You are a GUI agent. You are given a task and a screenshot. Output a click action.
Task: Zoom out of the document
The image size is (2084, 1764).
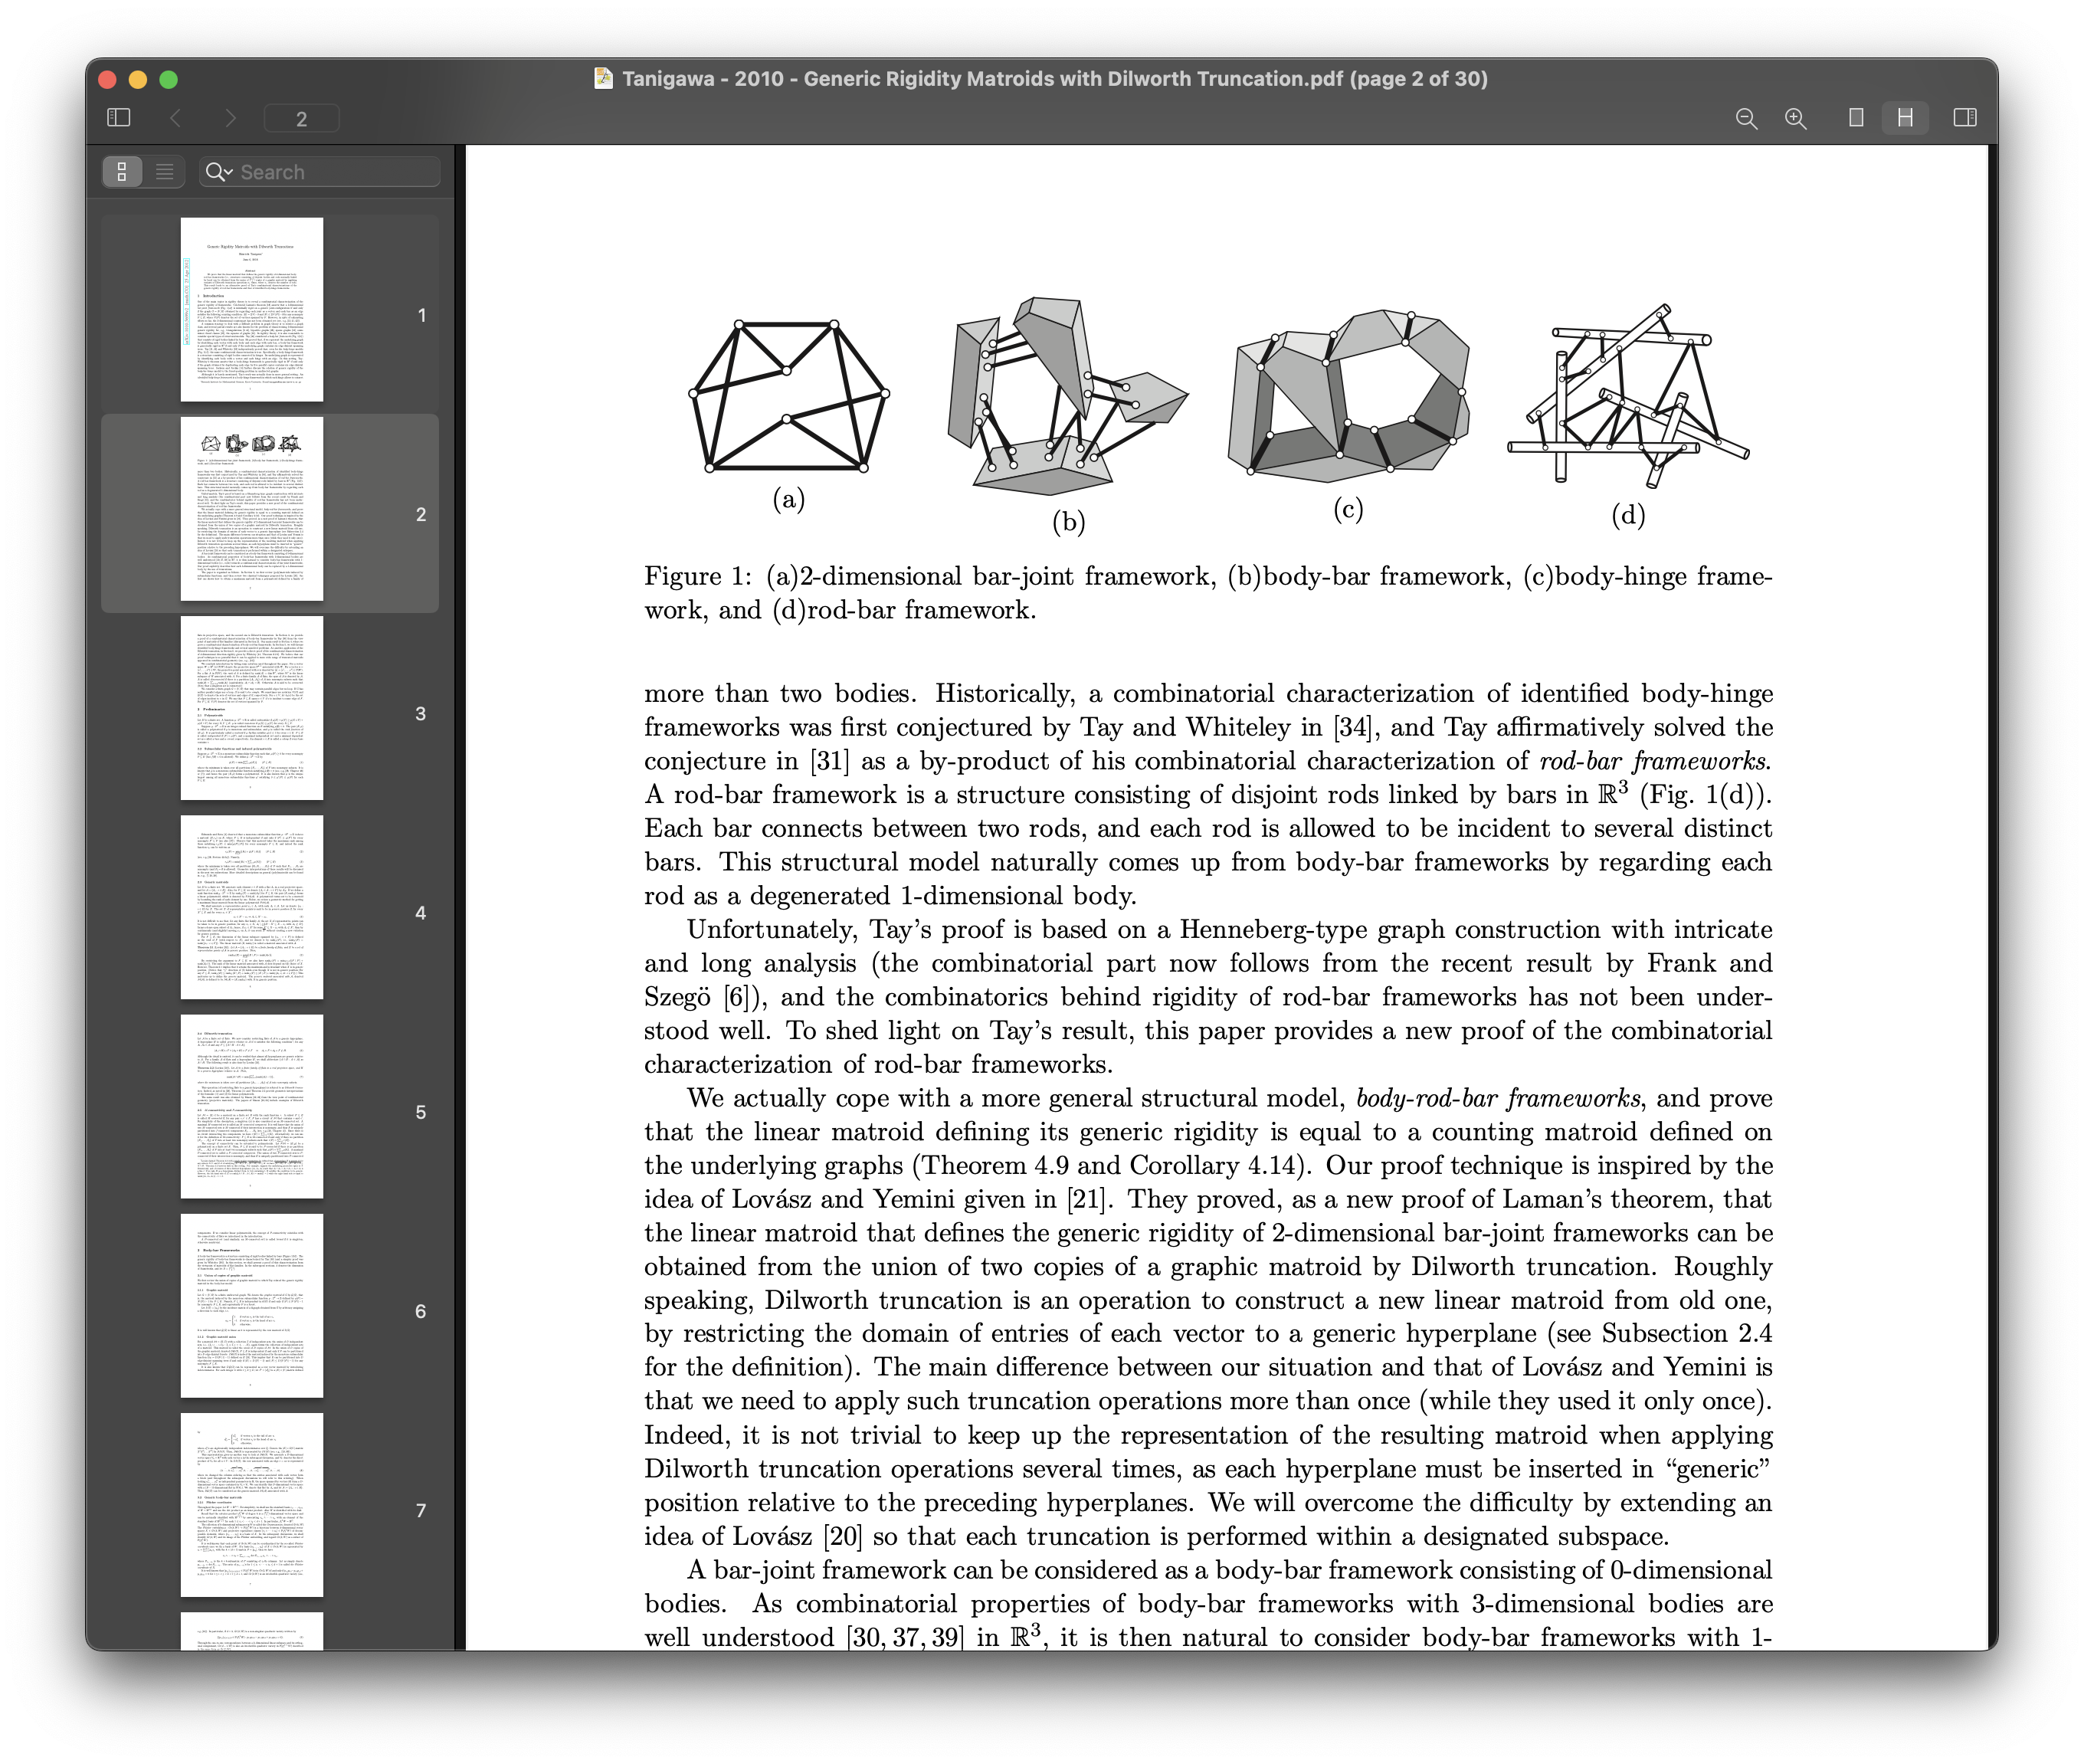point(1746,118)
